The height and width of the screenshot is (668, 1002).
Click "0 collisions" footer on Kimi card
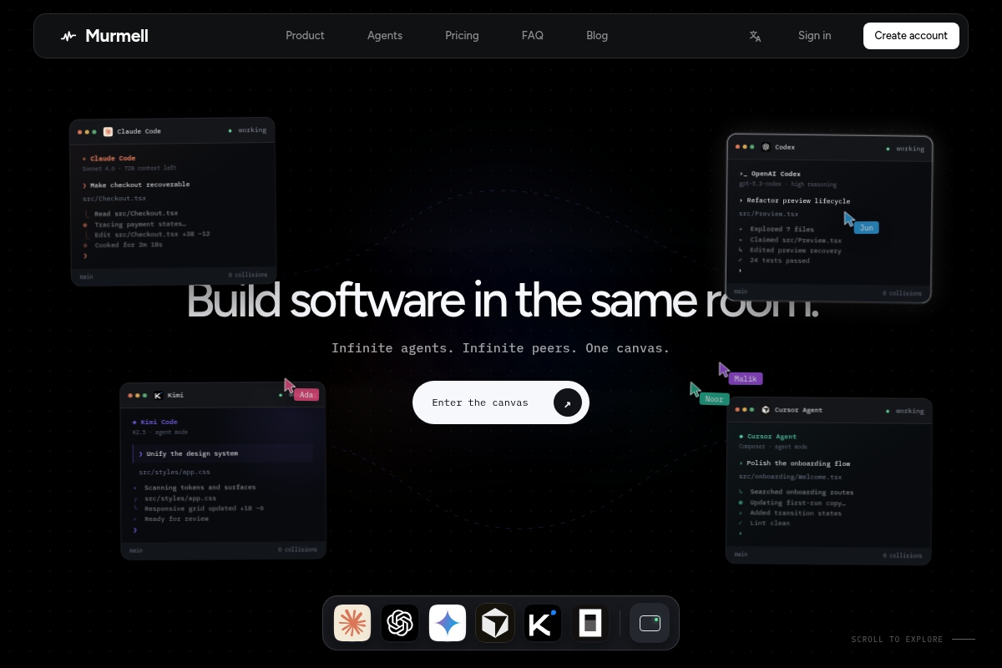(x=298, y=549)
